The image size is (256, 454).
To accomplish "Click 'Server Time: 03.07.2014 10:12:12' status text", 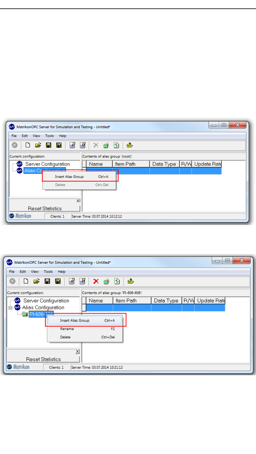I will (97, 216).
